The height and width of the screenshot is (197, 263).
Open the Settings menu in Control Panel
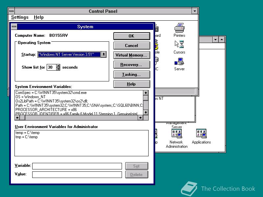(x=20, y=17)
